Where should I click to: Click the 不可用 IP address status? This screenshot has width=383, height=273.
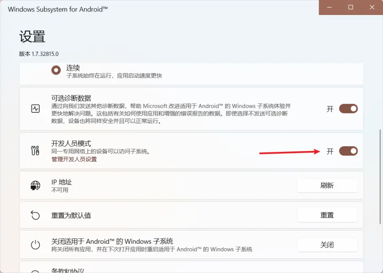pyautogui.click(x=60, y=190)
